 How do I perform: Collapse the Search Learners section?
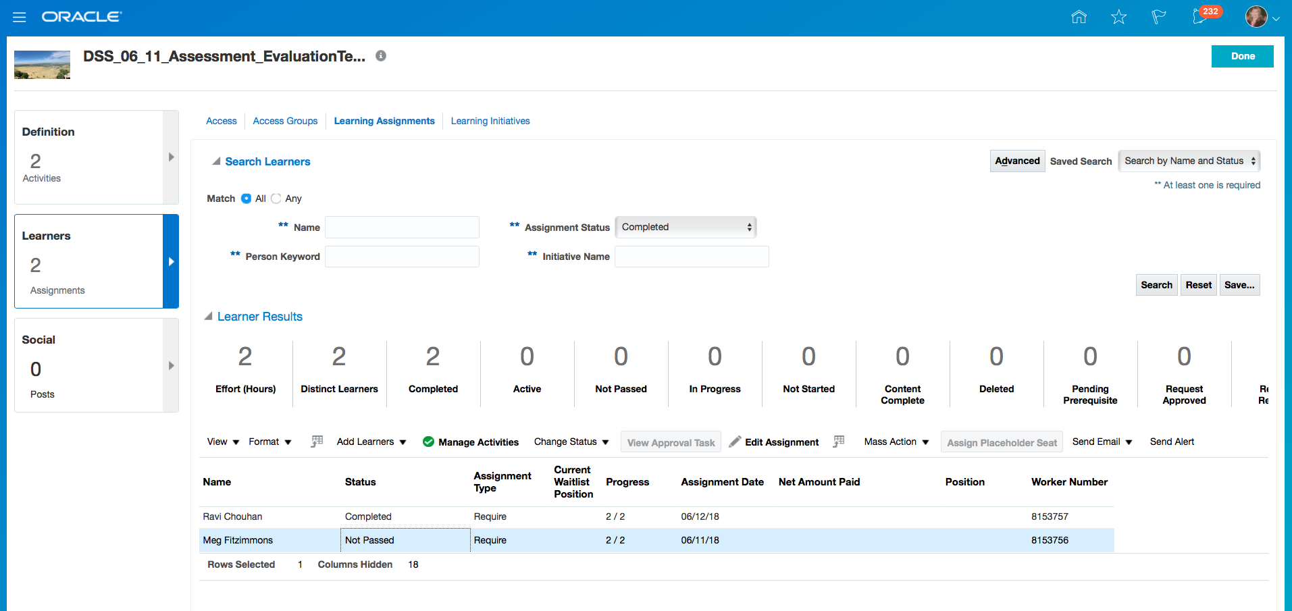click(x=216, y=161)
